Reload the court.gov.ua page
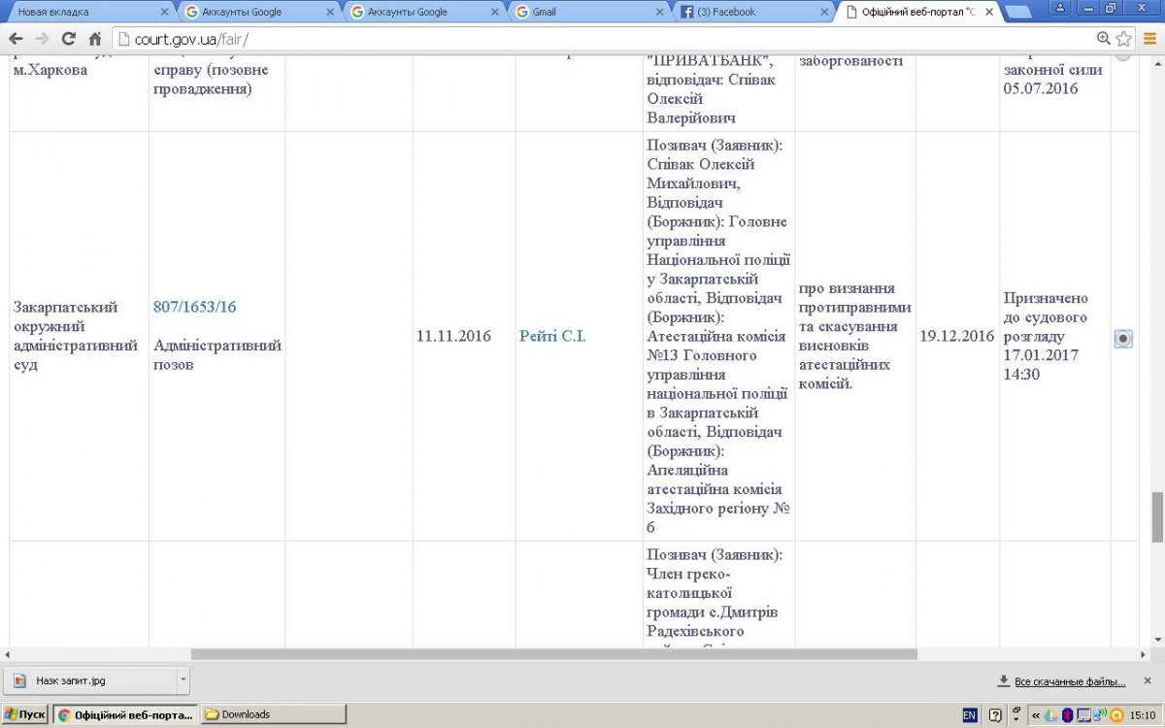This screenshot has width=1165, height=728. [x=68, y=39]
